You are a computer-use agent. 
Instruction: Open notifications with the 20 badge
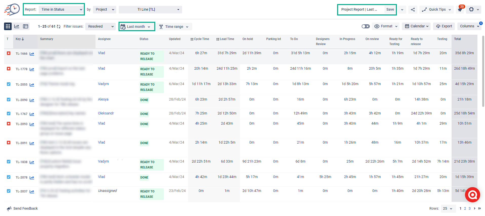[x=460, y=10]
